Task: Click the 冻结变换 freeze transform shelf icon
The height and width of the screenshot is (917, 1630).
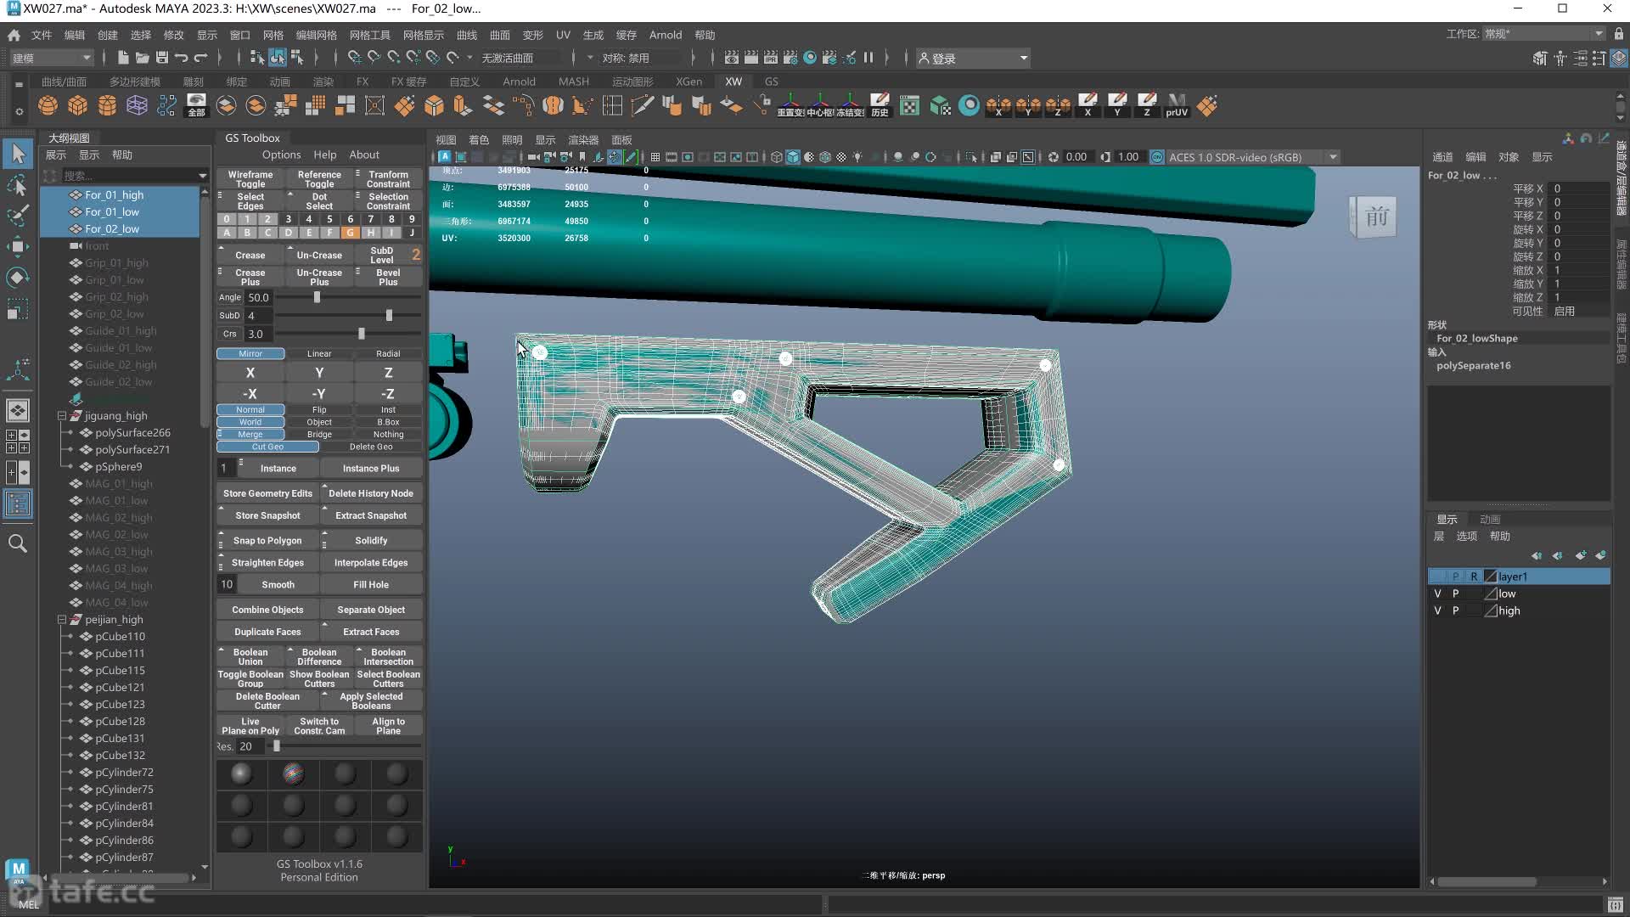Action: [850, 105]
